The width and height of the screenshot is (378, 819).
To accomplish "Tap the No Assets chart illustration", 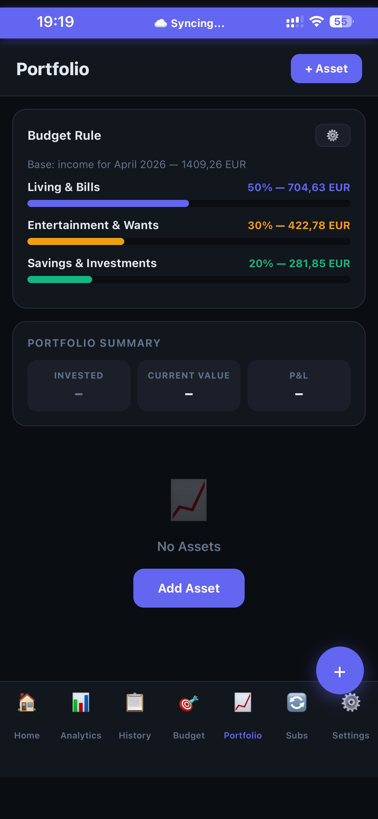I will pos(189,500).
